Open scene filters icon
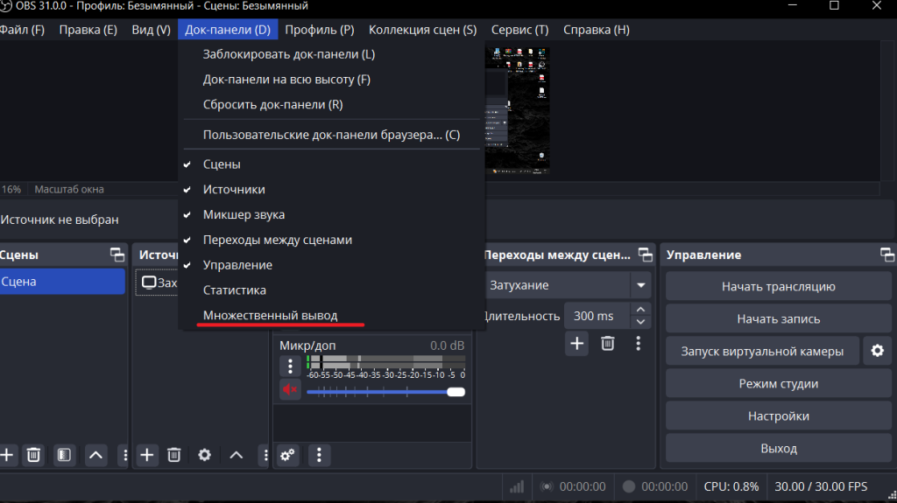The image size is (897, 503). click(64, 455)
